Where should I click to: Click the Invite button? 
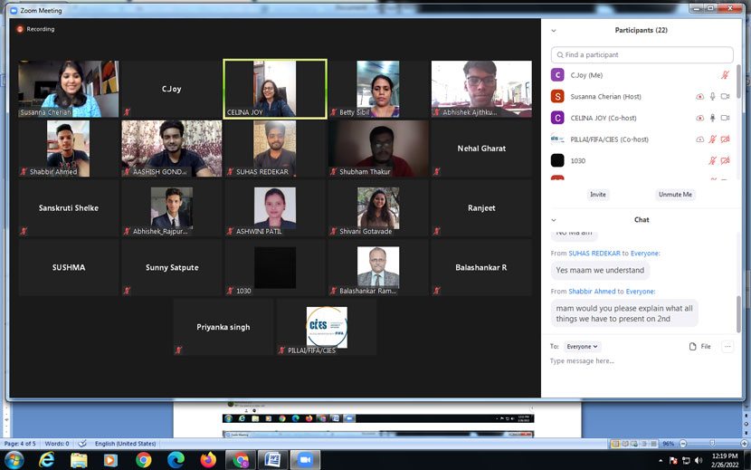(x=598, y=195)
